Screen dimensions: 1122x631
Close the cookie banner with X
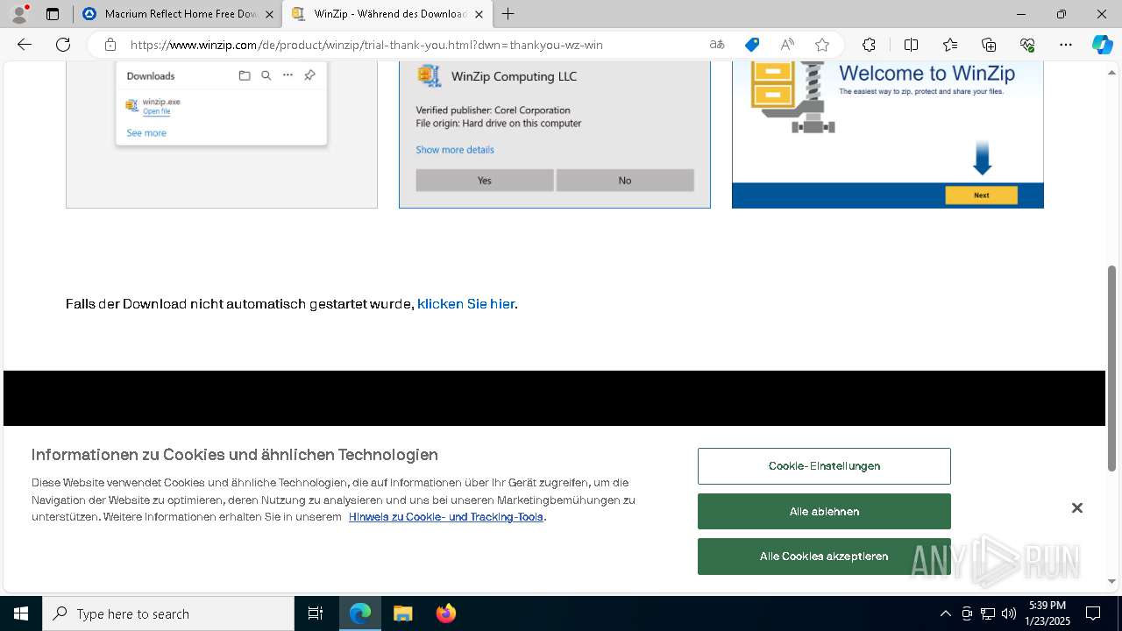pyautogui.click(x=1077, y=508)
